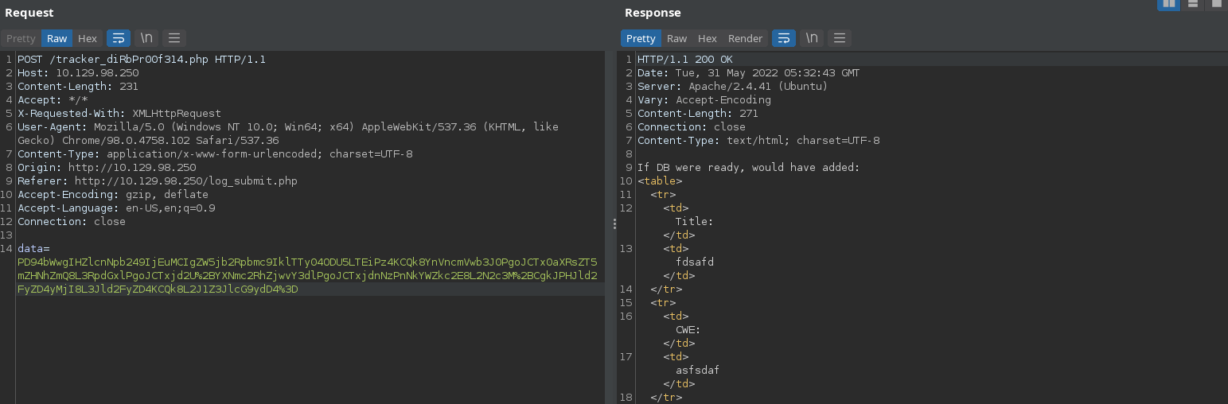The width and height of the screenshot is (1228, 404).
Task: Click the request Content-Type urlencoded header
Action: coord(215,154)
